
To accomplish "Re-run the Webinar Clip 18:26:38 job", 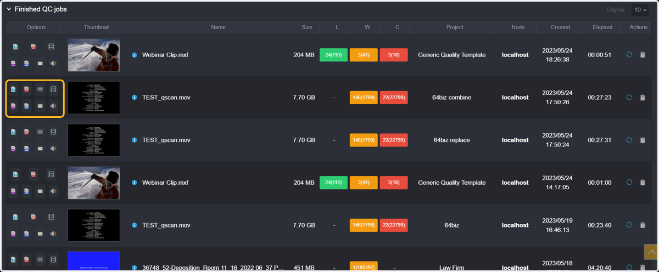I will click(629, 55).
